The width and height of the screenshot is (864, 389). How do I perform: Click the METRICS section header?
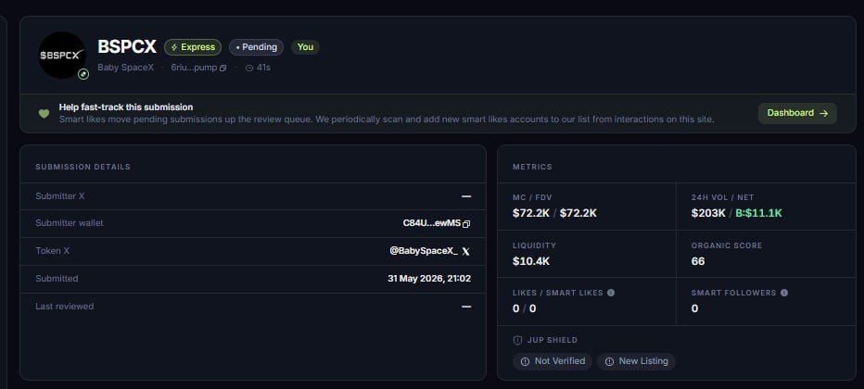tap(532, 167)
